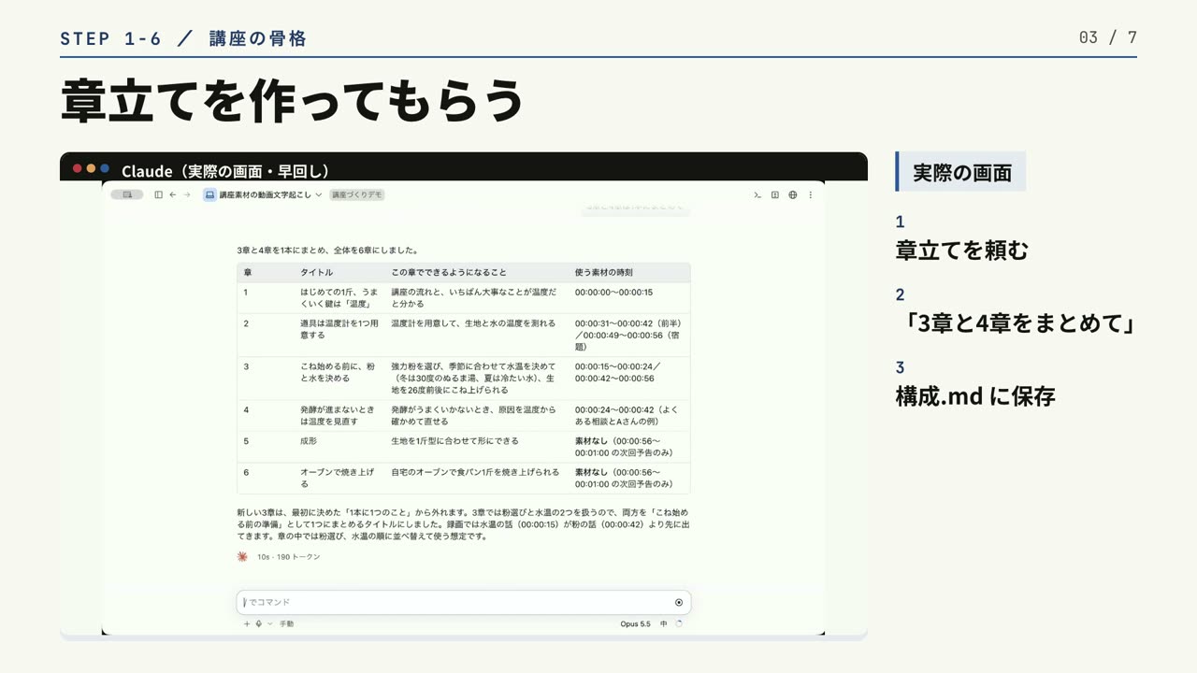Toggle the sidebar panel icon in Claude toolbar
Screen dimensions: 1197x673
158,194
